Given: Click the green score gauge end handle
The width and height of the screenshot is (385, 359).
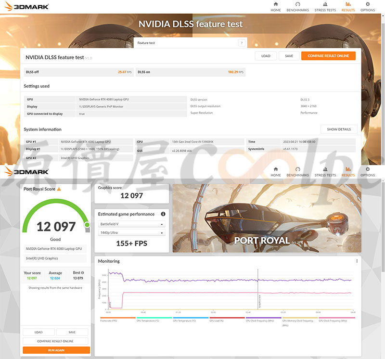Looking at the screenshot, I should point(87,225).
